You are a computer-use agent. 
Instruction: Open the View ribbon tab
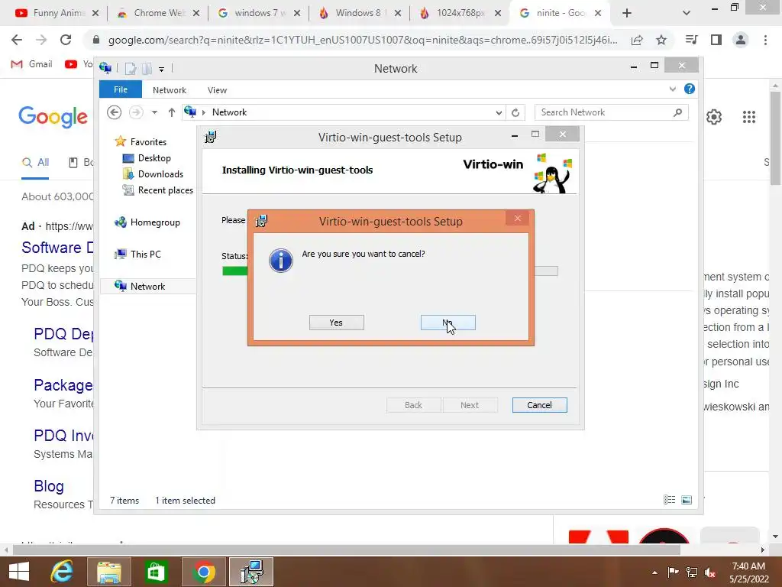pos(217,90)
